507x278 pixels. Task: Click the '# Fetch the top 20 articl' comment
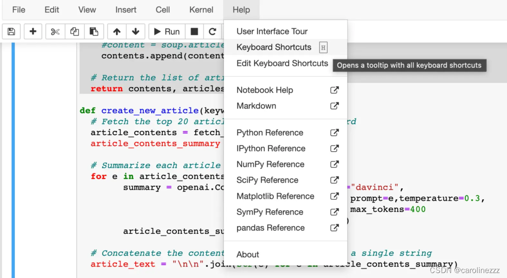[157, 122]
